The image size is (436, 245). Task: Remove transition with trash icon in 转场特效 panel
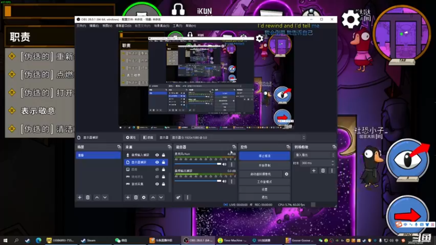[323, 170]
